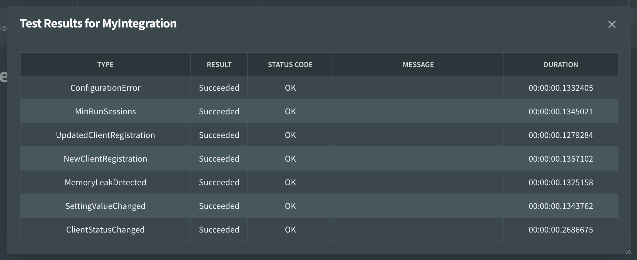Select the ConfigurationError test row
Viewport: 637px width, 260px height.
point(105,88)
